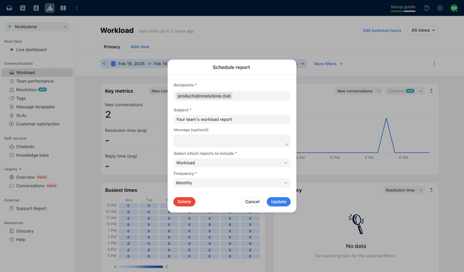The width and height of the screenshot is (464, 272).
Task: Click the optional Message textarea
Action: 231,141
